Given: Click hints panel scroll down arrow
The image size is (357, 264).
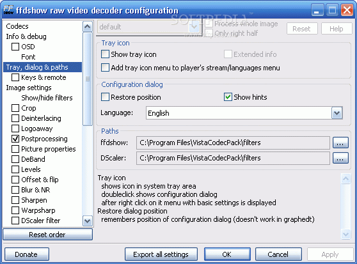Looking at the screenshot, I should tap(346, 234).
